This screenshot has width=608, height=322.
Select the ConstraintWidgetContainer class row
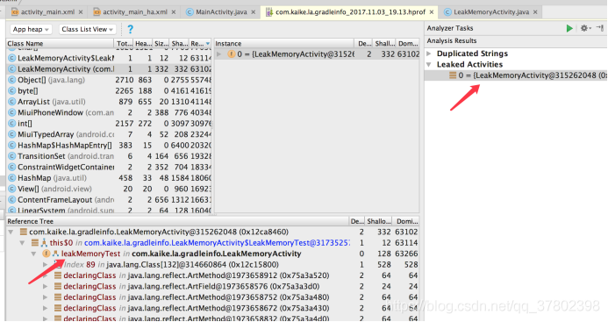pos(110,167)
